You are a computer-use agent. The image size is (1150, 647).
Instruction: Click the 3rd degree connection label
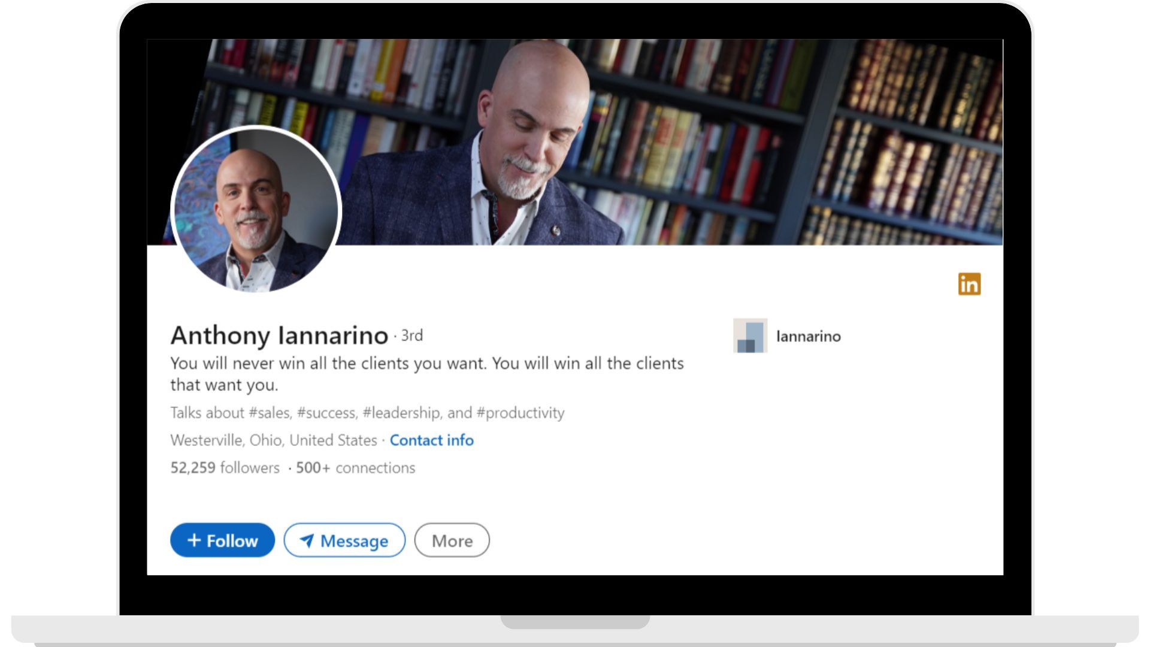(411, 336)
